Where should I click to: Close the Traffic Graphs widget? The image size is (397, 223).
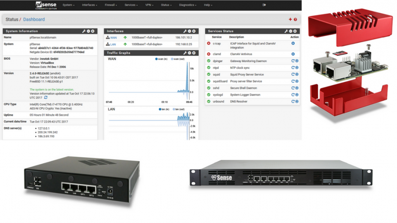click(x=194, y=53)
